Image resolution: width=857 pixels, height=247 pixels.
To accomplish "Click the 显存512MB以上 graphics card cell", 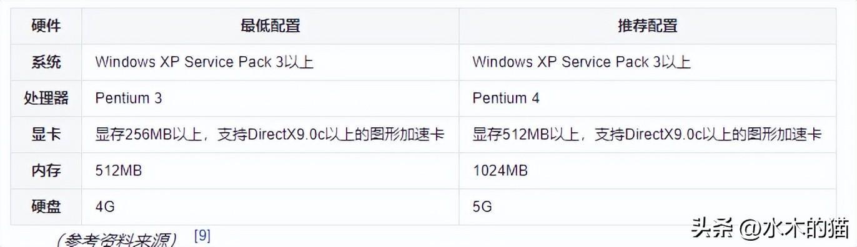I will click(x=647, y=134).
